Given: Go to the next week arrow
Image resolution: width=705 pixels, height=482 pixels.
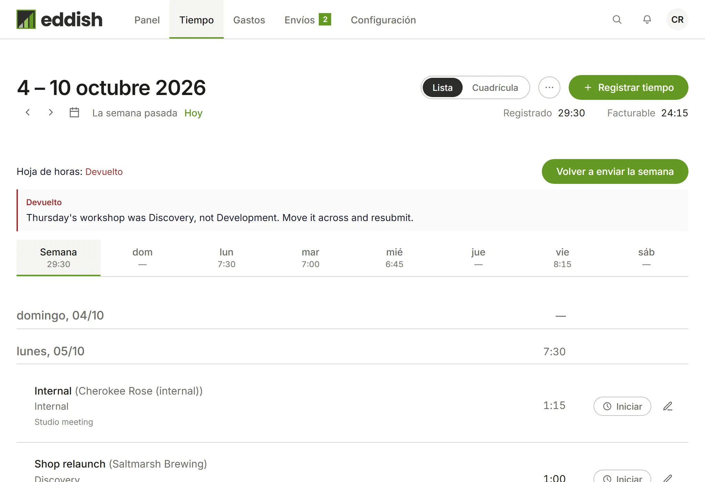Looking at the screenshot, I should pos(51,112).
